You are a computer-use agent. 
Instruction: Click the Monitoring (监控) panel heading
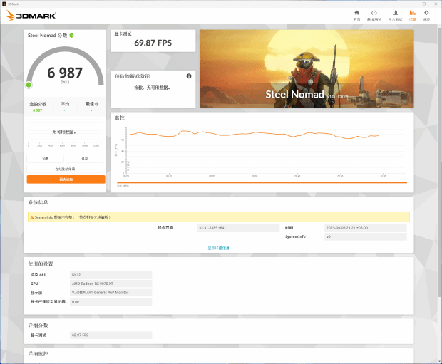(x=120, y=118)
